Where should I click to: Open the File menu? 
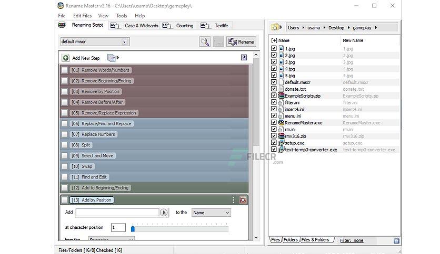pyautogui.click(x=62, y=16)
